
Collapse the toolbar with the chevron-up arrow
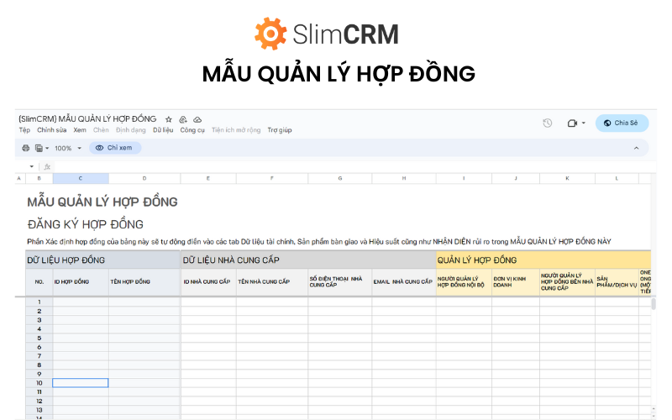tap(636, 148)
